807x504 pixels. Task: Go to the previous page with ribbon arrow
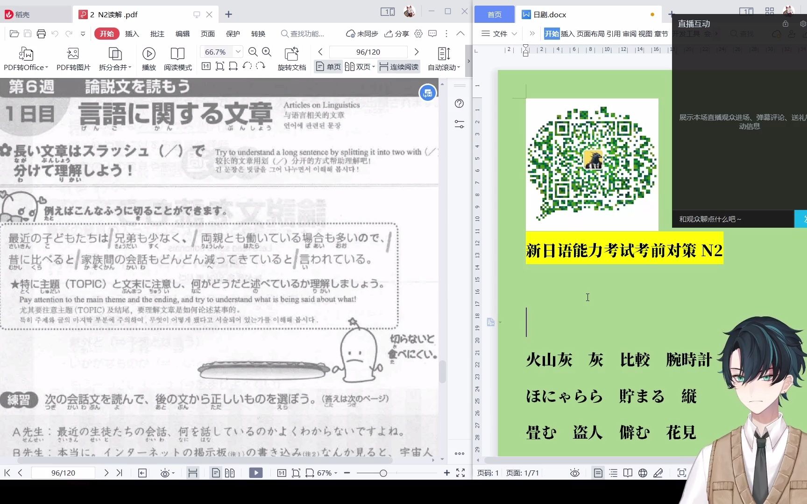320,52
